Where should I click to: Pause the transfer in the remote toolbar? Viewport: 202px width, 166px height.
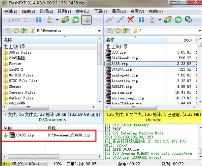coord(141,20)
